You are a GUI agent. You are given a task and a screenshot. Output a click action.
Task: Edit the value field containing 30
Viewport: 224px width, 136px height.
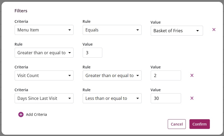[166, 98]
